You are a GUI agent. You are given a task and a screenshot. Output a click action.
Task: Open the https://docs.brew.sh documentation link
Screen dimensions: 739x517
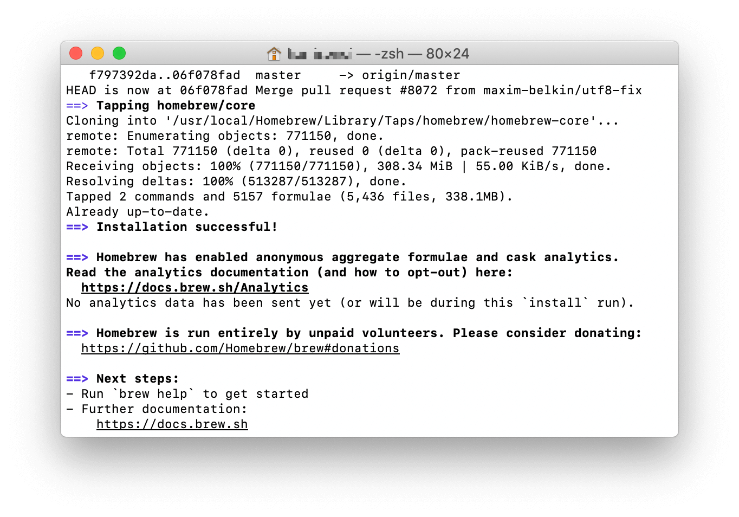[172, 424]
